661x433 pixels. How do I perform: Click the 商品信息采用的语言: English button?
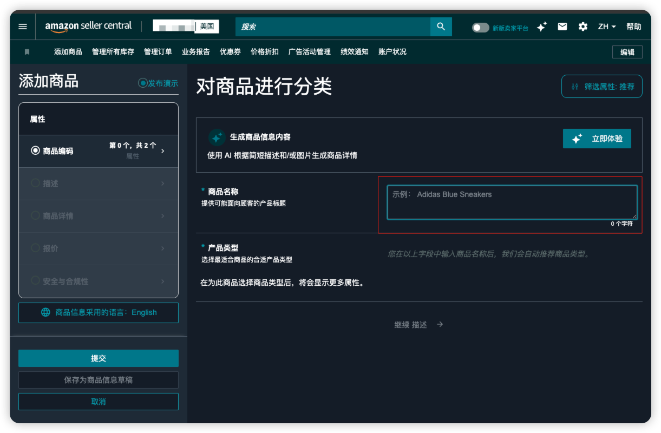point(99,313)
